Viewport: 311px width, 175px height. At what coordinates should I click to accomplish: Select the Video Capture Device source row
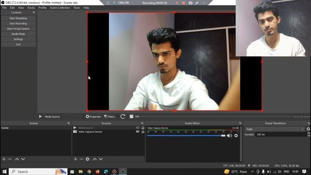(108, 132)
